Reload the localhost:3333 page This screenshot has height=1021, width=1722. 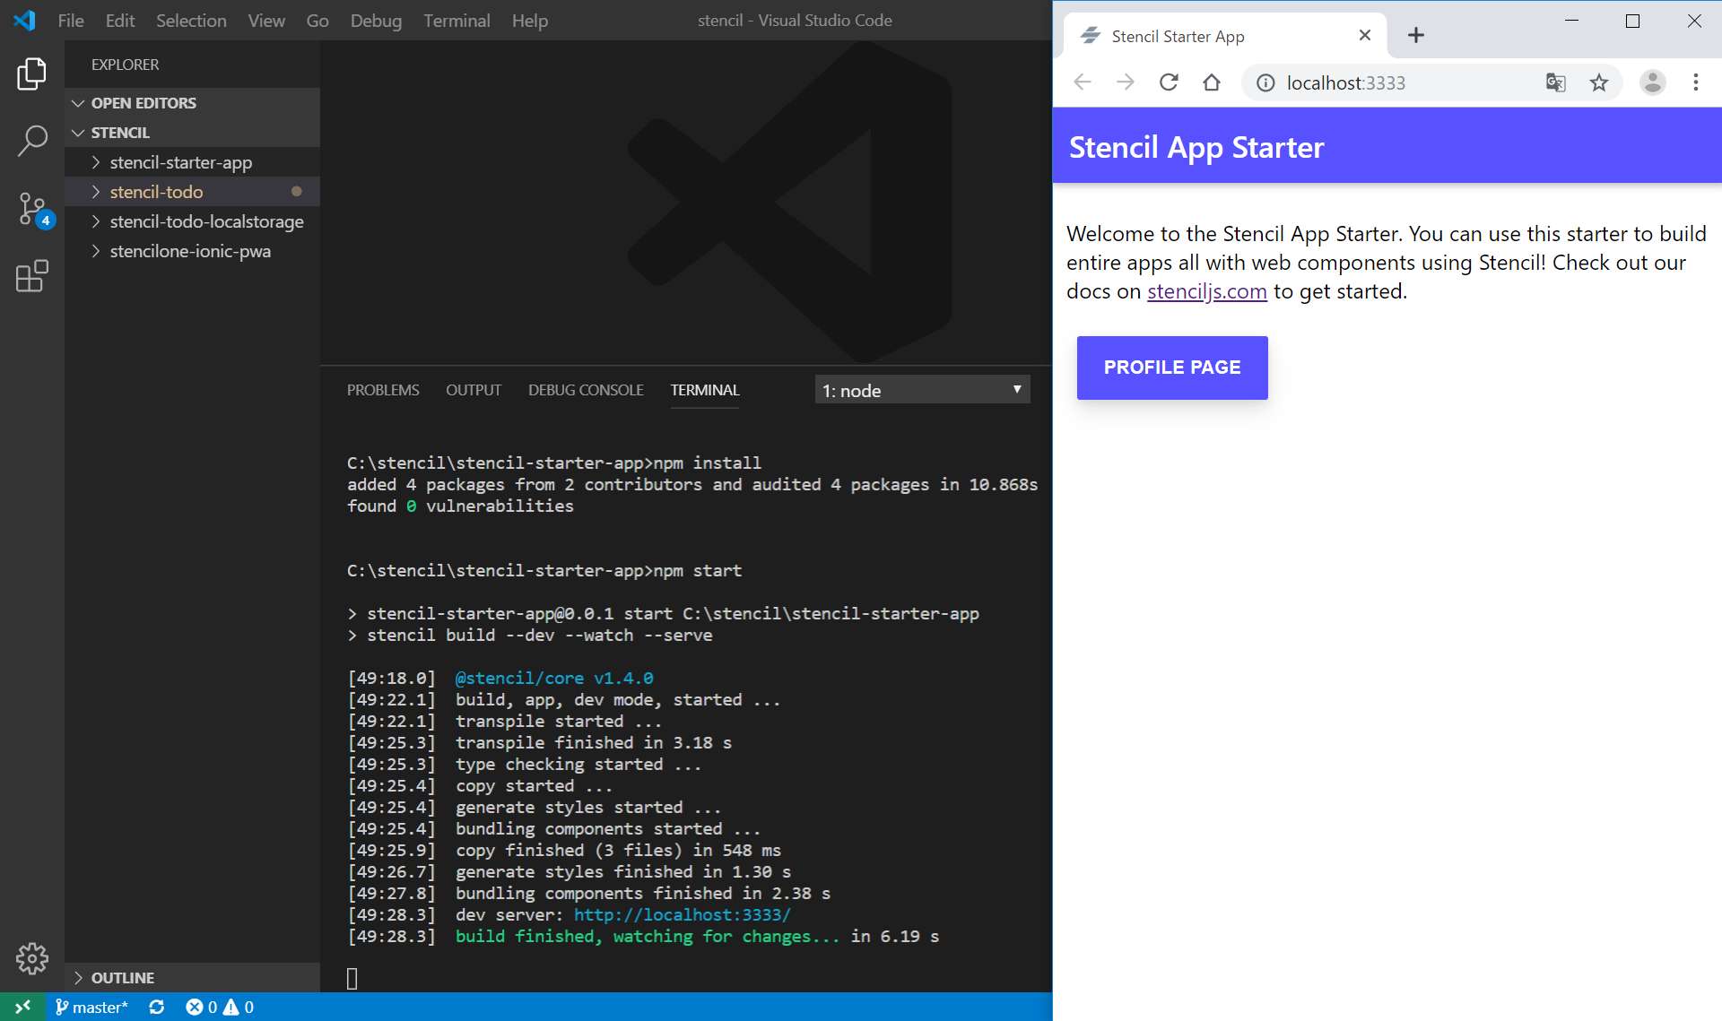click(1169, 82)
